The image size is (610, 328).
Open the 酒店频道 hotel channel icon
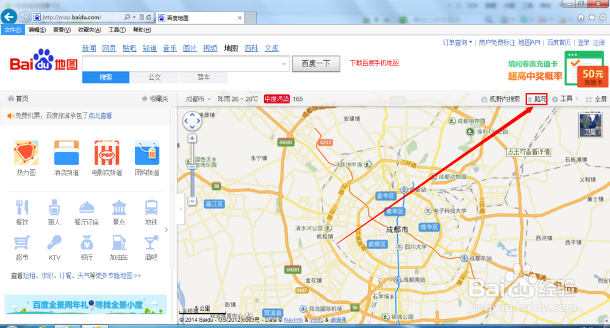[x=66, y=153]
